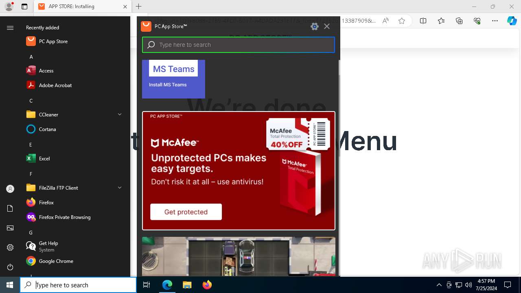Open Microsoft Edge on the taskbar

coord(167,285)
